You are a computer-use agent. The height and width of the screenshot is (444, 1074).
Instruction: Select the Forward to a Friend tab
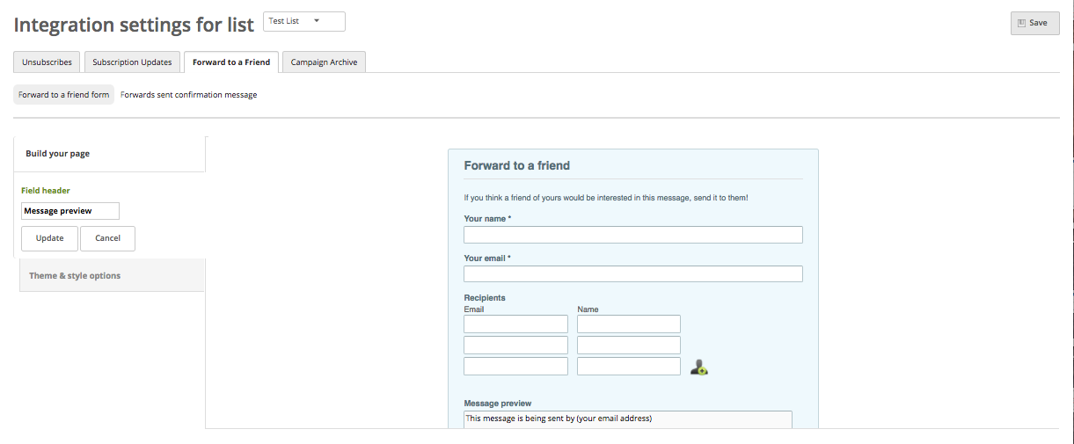tap(231, 62)
